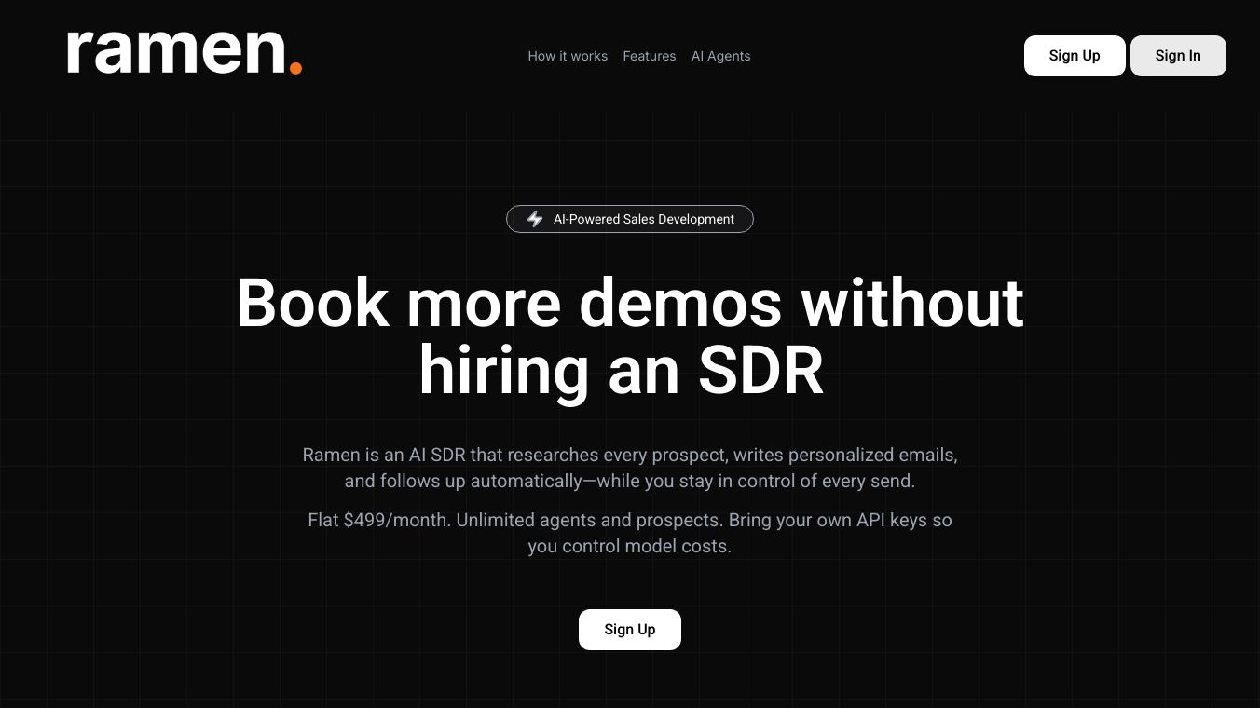
Task: Click the Sign In button
Action: click(1178, 56)
